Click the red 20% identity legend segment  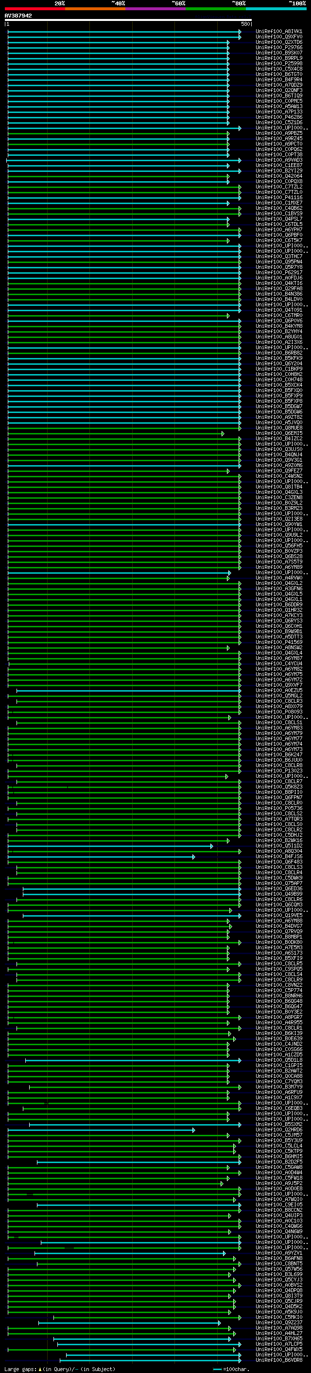pos(35,9)
